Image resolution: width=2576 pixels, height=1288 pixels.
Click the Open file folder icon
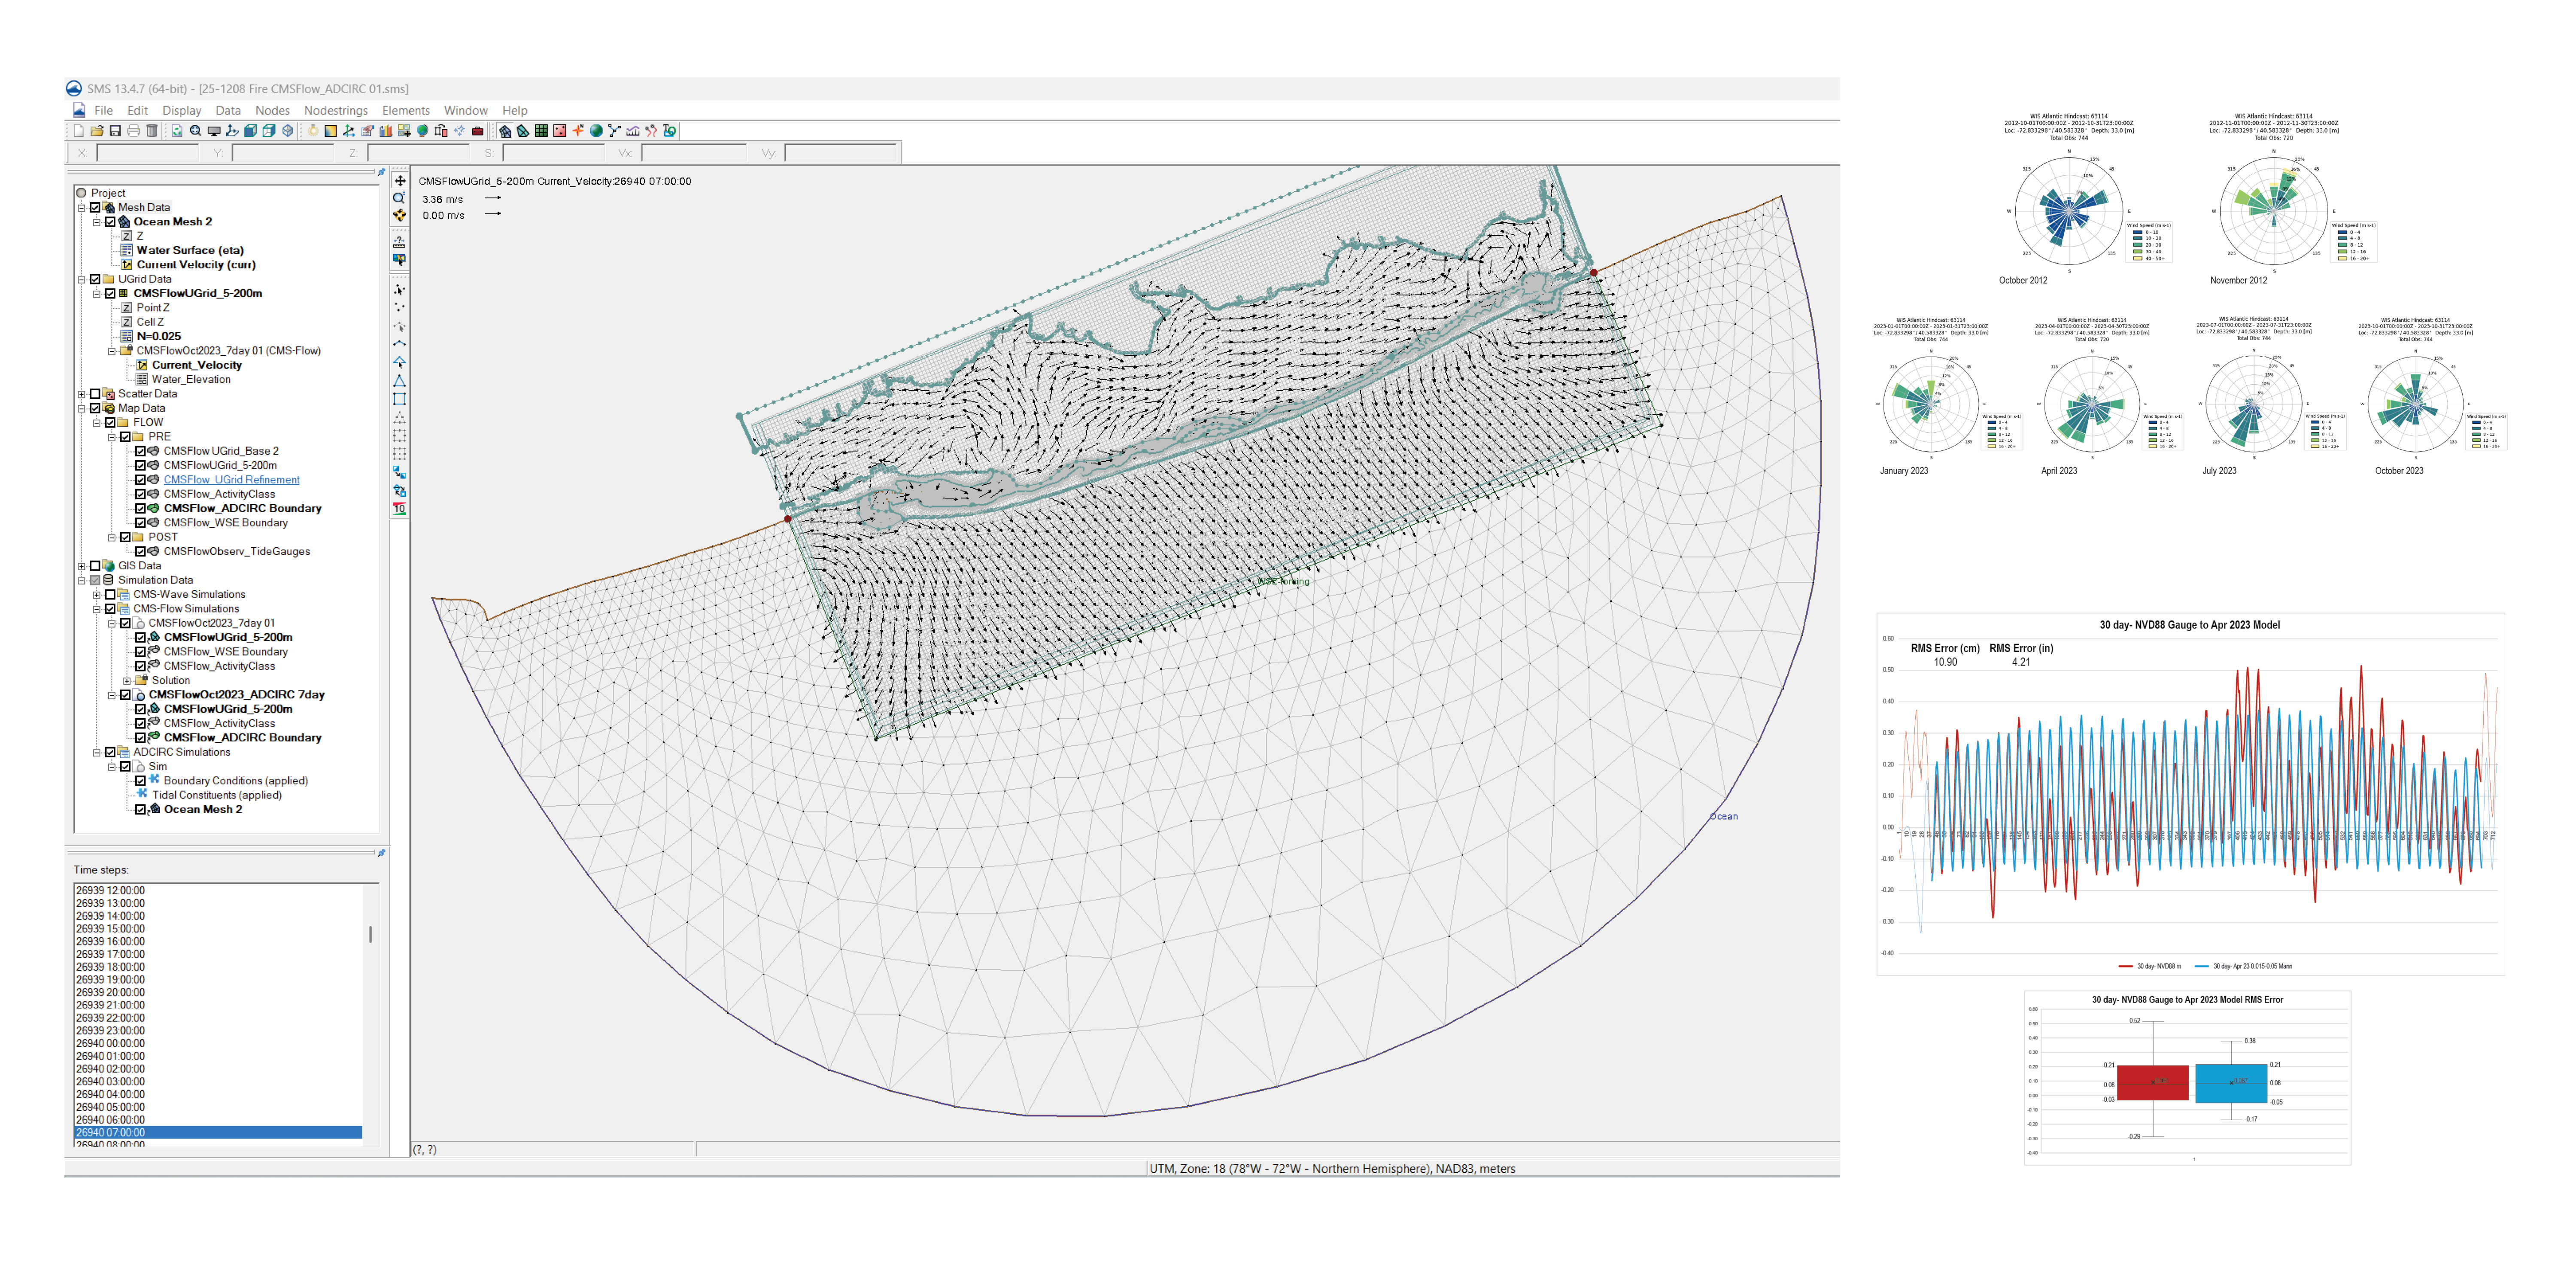[x=97, y=131]
